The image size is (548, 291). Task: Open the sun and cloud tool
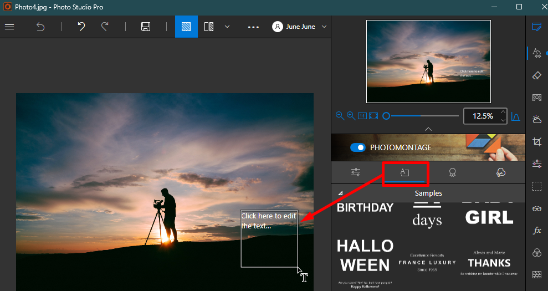[537, 120]
